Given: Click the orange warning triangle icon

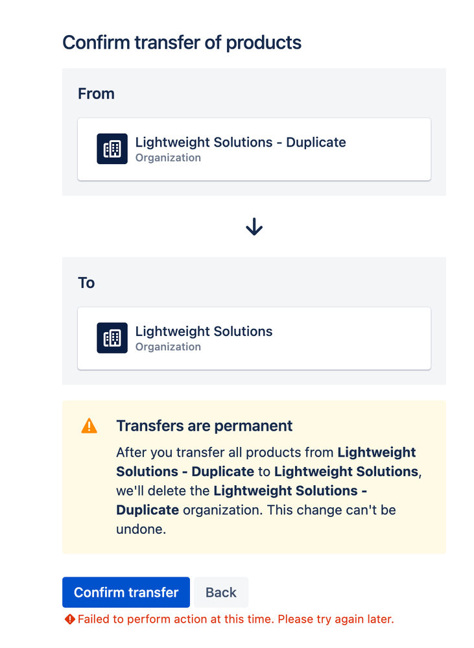Looking at the screenshot, I should coord(89,426).
